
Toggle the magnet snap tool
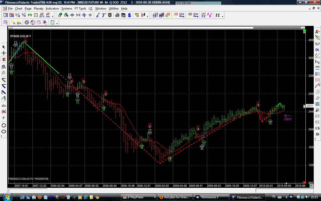tap(4, 60)
